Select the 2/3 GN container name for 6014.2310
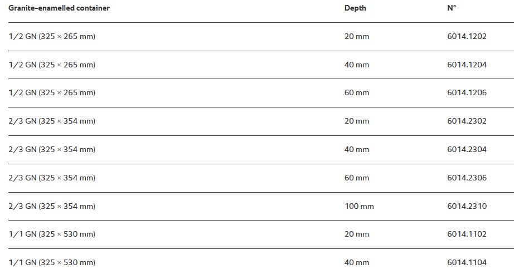514x274 pixels. click(x=52, y=206)
